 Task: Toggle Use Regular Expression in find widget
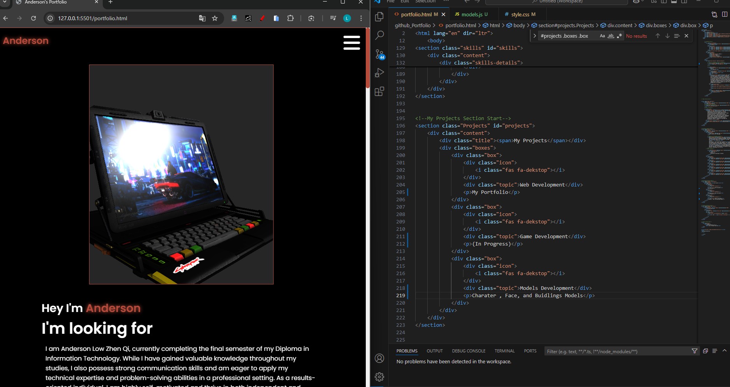[x=619, y=36]
